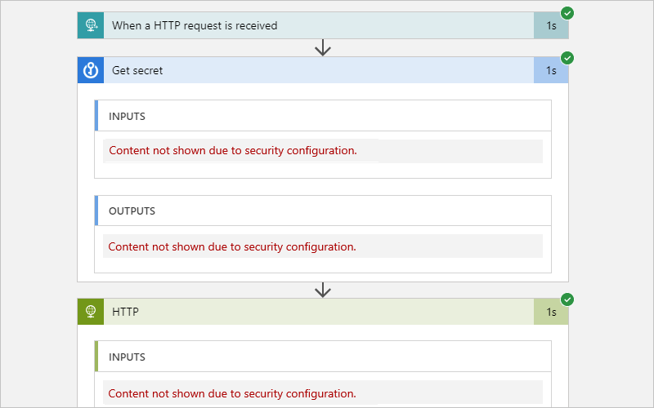The height and width of the screenshot is (408, 654).
Task: Click arrow between Get secret and HTTP
Action: (323, 290)
